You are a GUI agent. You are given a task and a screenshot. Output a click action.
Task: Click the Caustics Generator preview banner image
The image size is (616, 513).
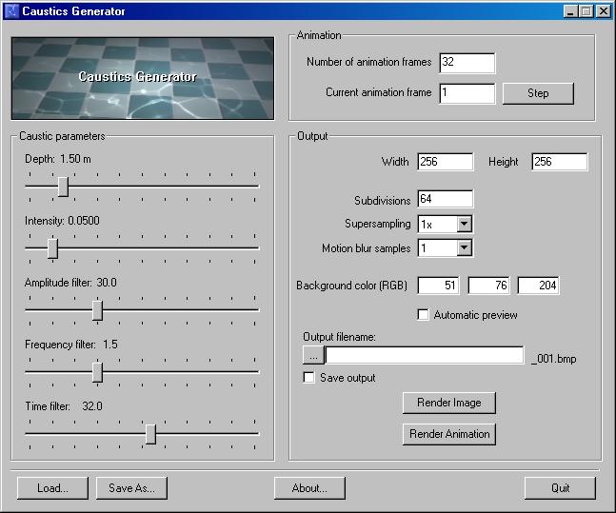[143, 78]
